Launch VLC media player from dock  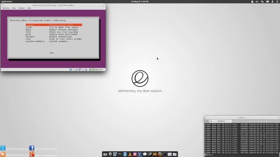[x=130, y=154]
